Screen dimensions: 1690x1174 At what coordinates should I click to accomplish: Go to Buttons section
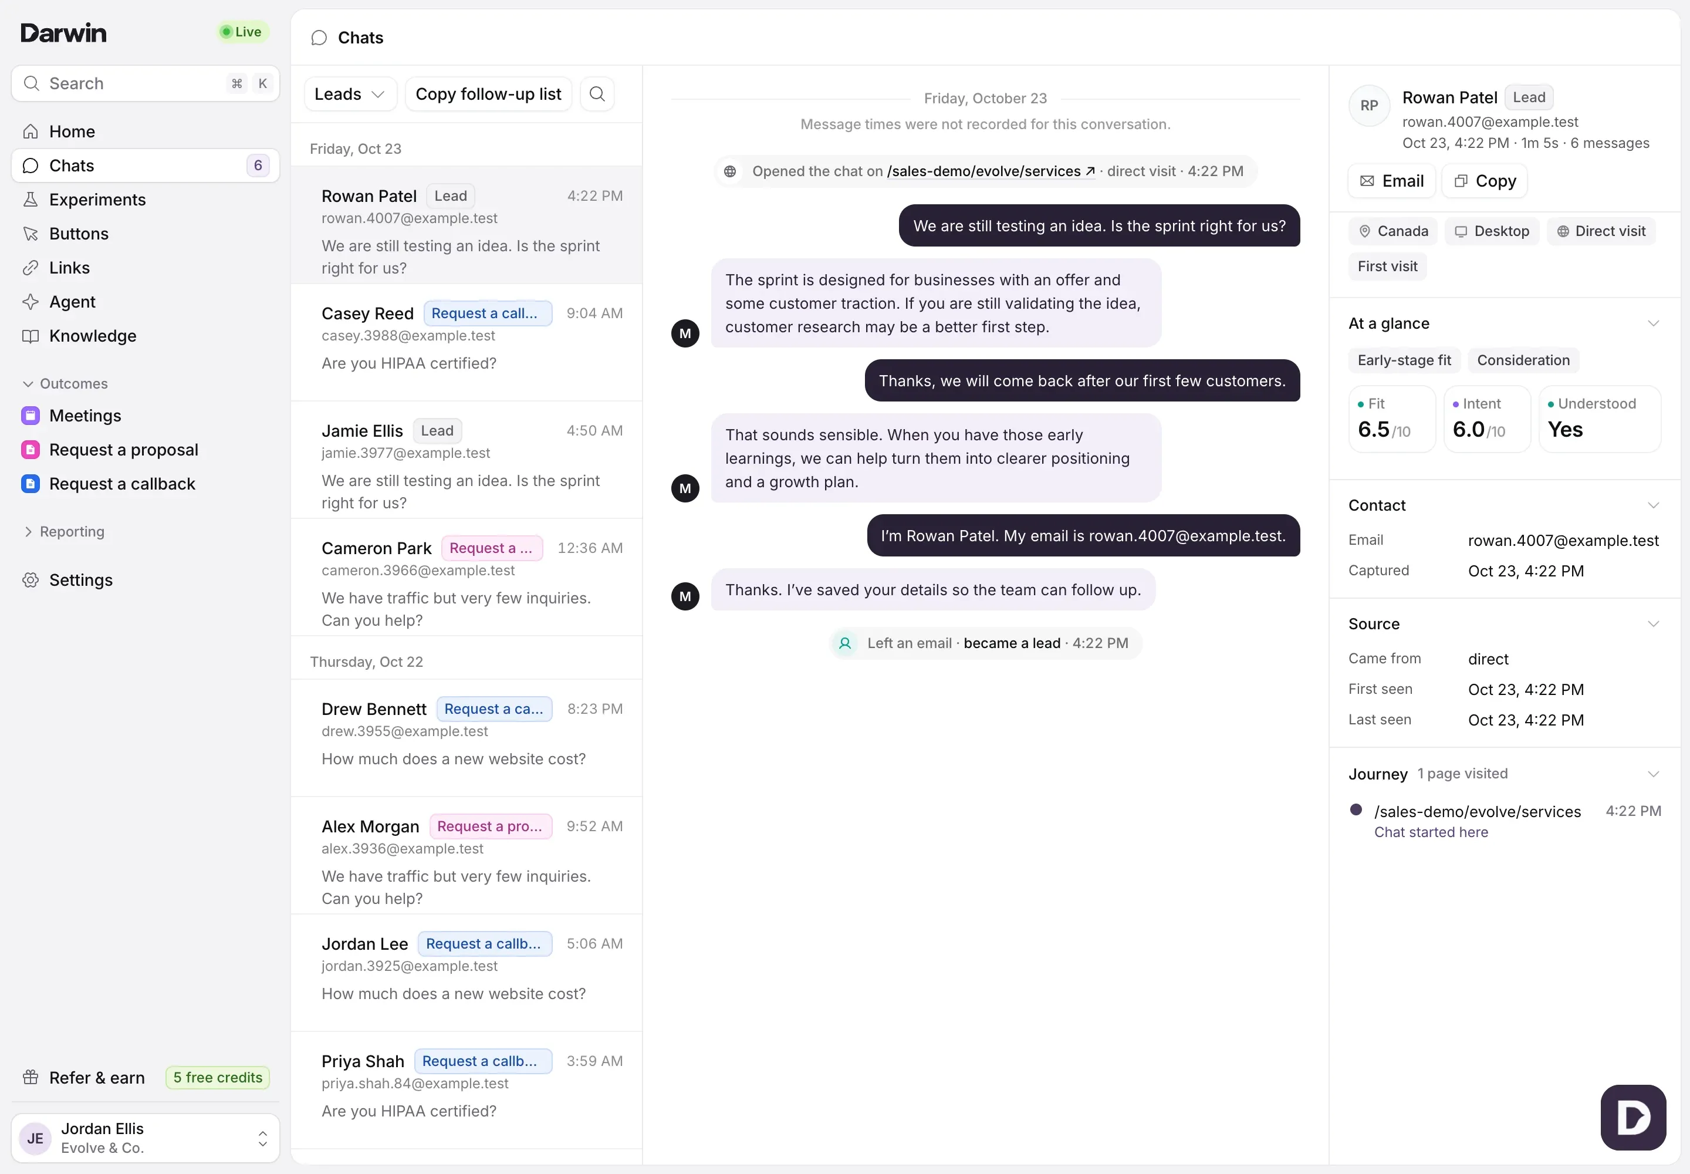[x=145, y=234]
